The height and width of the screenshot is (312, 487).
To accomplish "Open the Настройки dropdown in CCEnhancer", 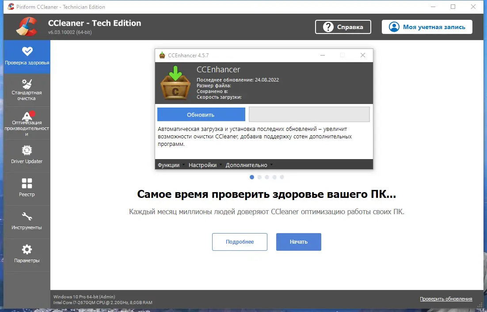I will (202, 164).
